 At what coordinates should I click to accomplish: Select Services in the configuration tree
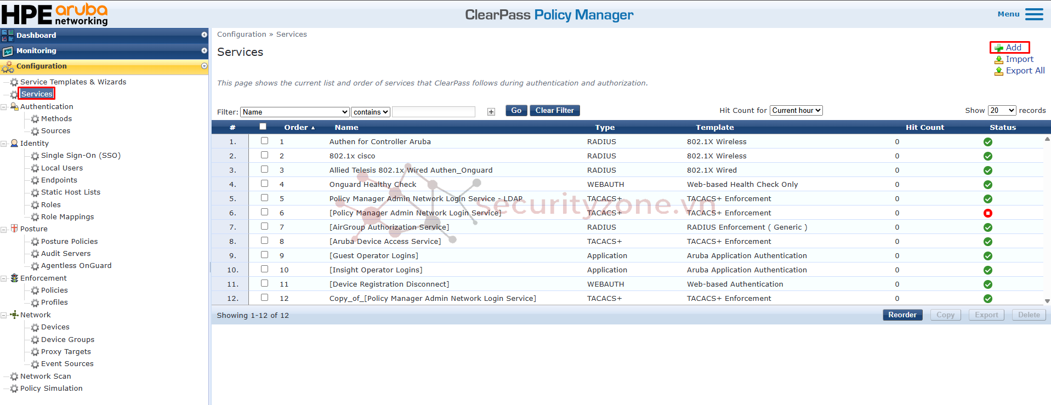37,94
